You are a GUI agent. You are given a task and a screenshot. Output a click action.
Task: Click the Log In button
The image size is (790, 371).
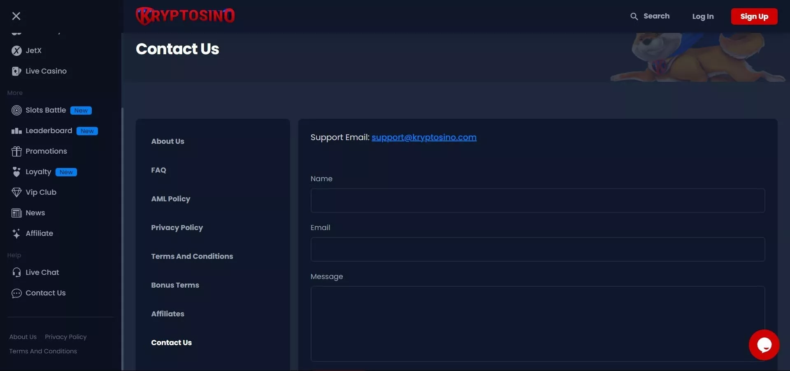[x=702, y=16]
